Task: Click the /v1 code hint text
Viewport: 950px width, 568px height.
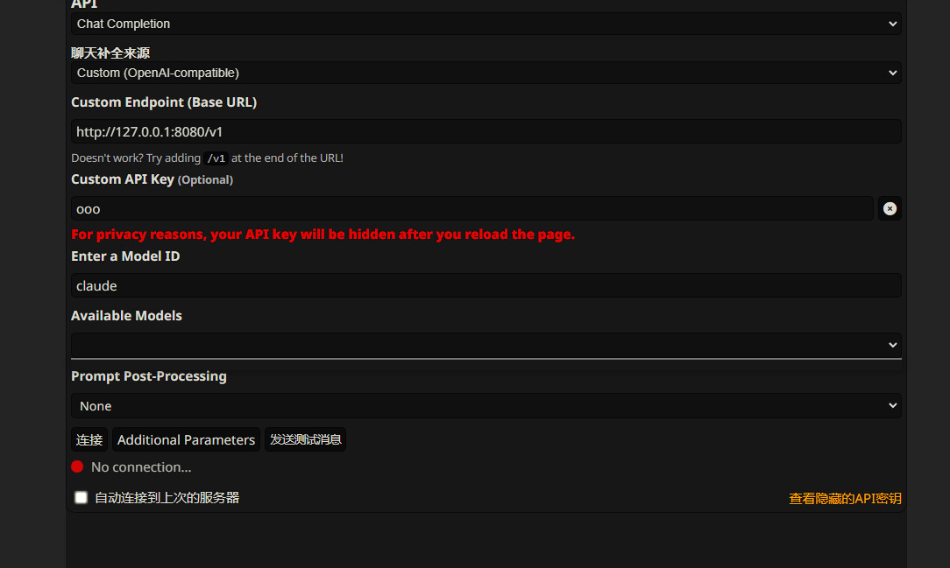Action: point(216,158)
